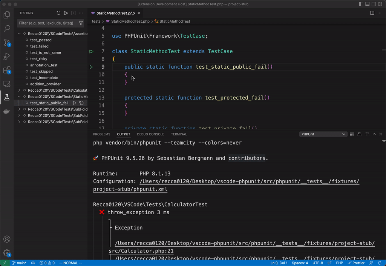This screenshot has width=386, height=266.
Task: Open the Remote Explorer view
Action: (x=7, y=84)
